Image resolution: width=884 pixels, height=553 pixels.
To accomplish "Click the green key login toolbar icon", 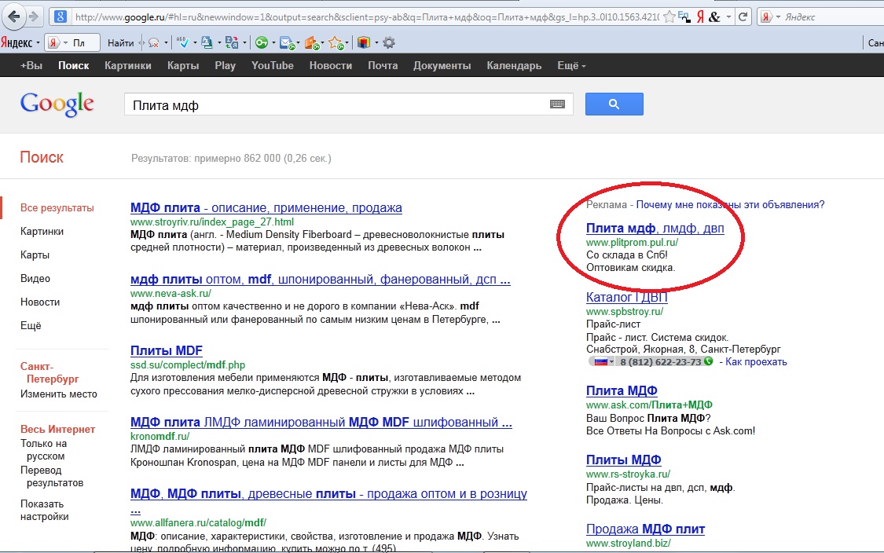I will tap(262, 42).
